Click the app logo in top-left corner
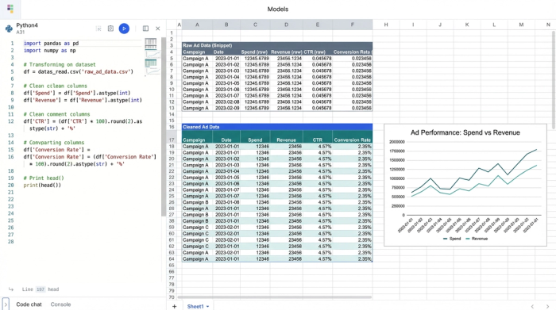This screenshot has height=310, width=556. click(10, 9)
